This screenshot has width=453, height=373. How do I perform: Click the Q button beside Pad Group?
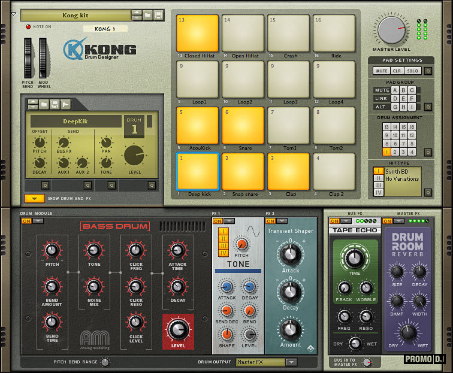pyautogui.click(x=428, y=107)
